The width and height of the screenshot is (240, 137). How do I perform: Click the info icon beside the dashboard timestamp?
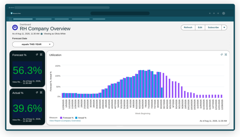pyautogui.click(x=42, y=34)
